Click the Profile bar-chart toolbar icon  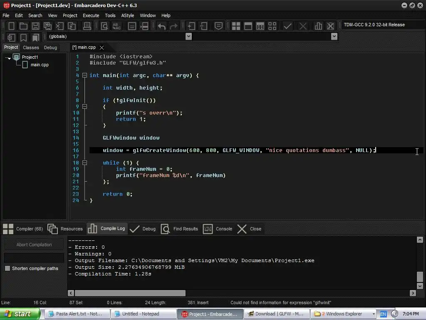click(x=318, y=26)
